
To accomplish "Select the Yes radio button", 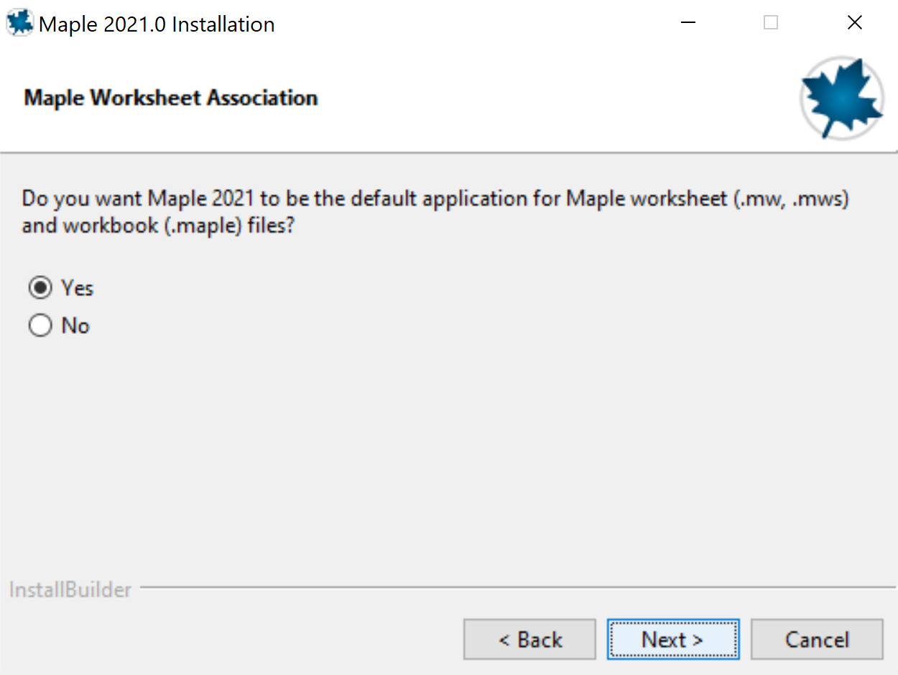I will (x=40, y=288).
